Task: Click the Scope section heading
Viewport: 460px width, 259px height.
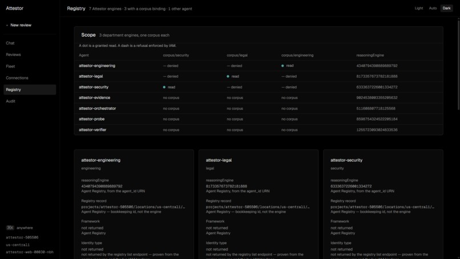Action: [88, 35]
